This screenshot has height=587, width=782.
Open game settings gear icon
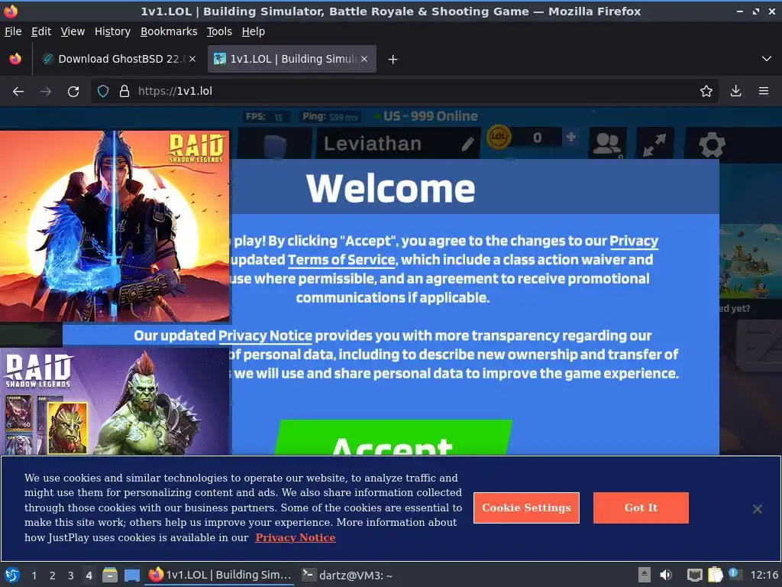[x=713, y=144]
